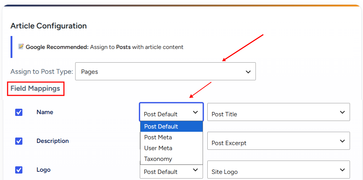The height and width of the screenshot is (180, 363).
Task: Open the Site Logo dropdown
Action: pyautogui.click(x=278, y=170)
